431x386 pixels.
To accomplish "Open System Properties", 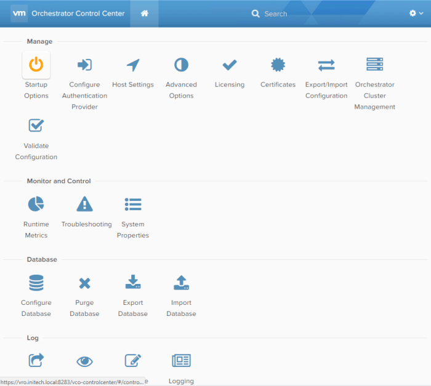I will pyautogui.click(x=133, y=204).
